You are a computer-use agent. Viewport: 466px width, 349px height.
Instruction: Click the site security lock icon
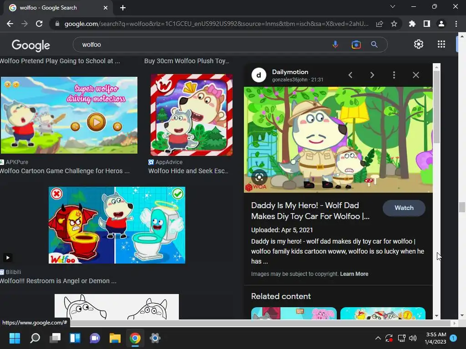pyautogui.click(x=57, y=24)
